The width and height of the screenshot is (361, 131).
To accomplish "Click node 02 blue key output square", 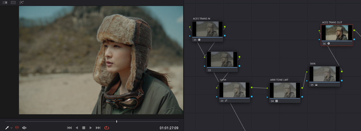I will point(239,66).
